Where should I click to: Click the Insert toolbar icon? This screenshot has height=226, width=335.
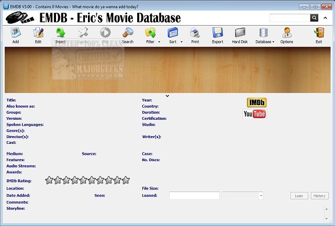[x=60, y=35]
